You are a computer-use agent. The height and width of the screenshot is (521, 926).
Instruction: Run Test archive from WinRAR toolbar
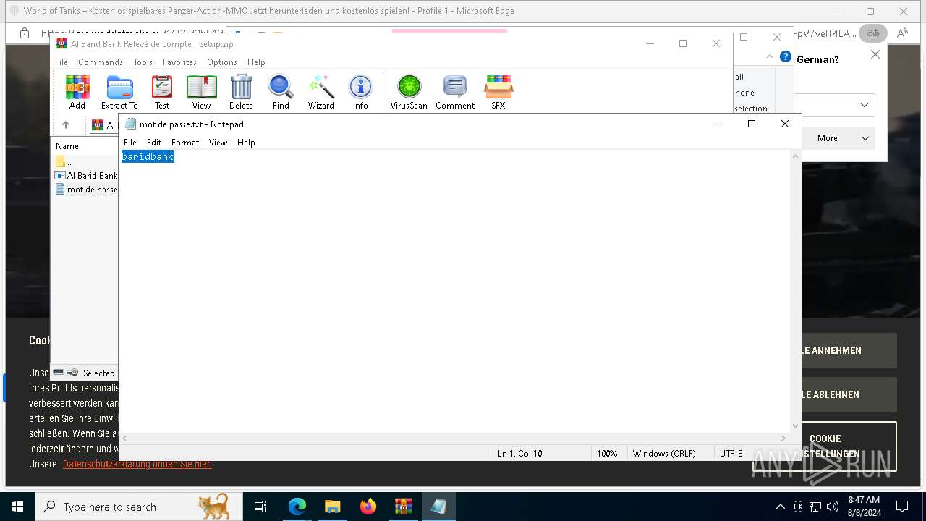click(162, 92)
